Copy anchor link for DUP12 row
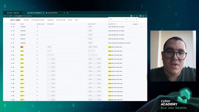This screenshot has height=112, width=199. pyautogui.click(x=11, y=92)
